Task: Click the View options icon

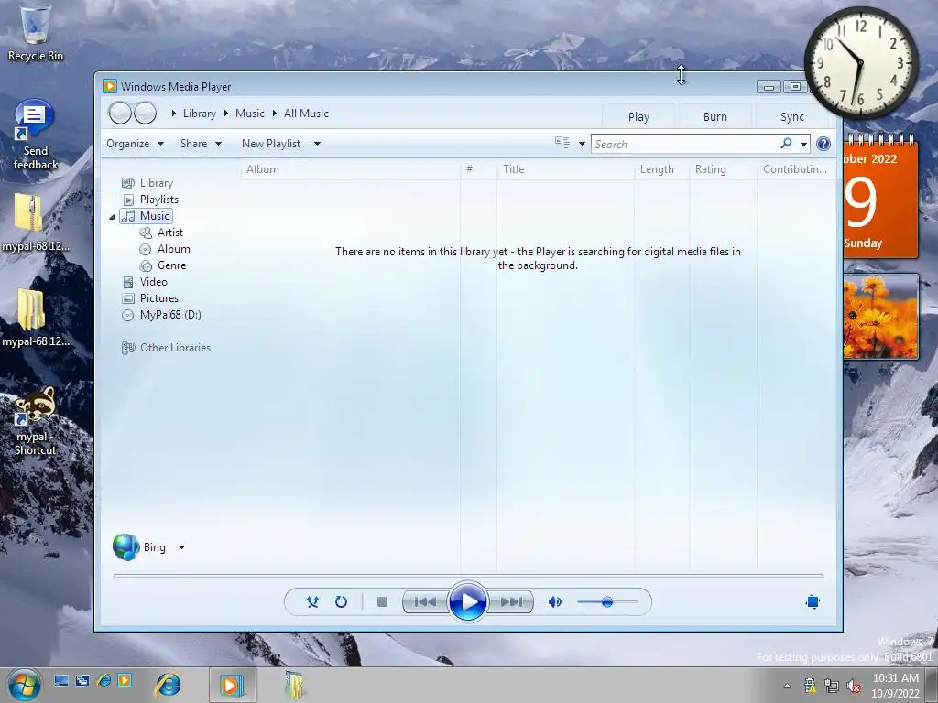Action: click(x=562, y=143)
